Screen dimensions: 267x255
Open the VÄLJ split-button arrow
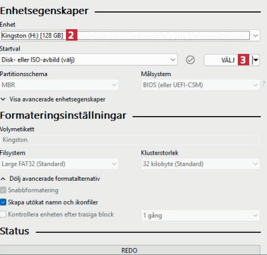click(x=256, y=60)
